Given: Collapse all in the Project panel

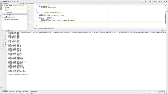Looking at the screenshot, I should 21,3.
